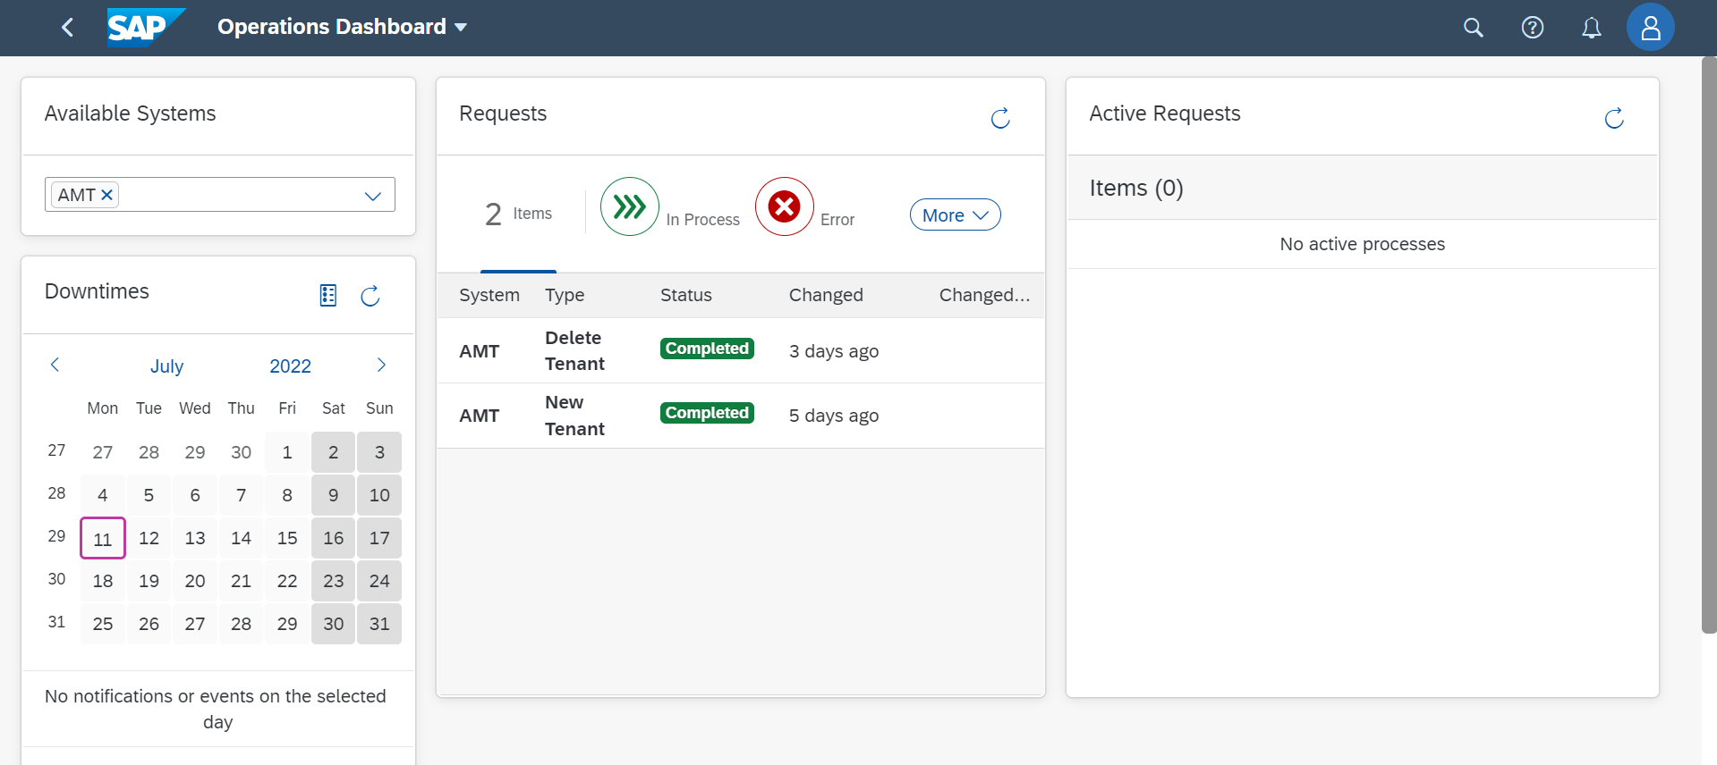Select Saturday July 23
Screen dimensions: 1717x765
[x=333, y=581]
